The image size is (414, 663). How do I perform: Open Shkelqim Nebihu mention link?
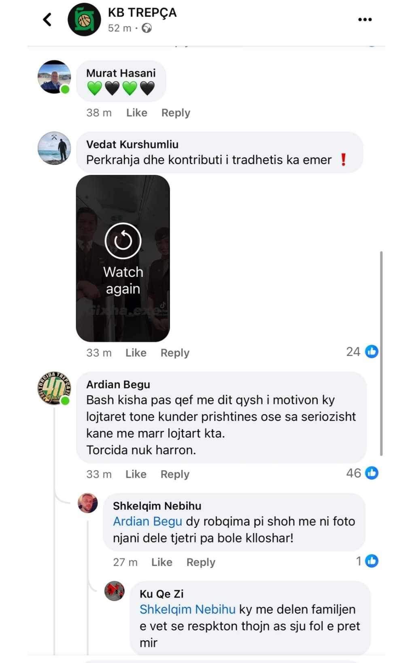pyautogui.click(x=187, y=609)
